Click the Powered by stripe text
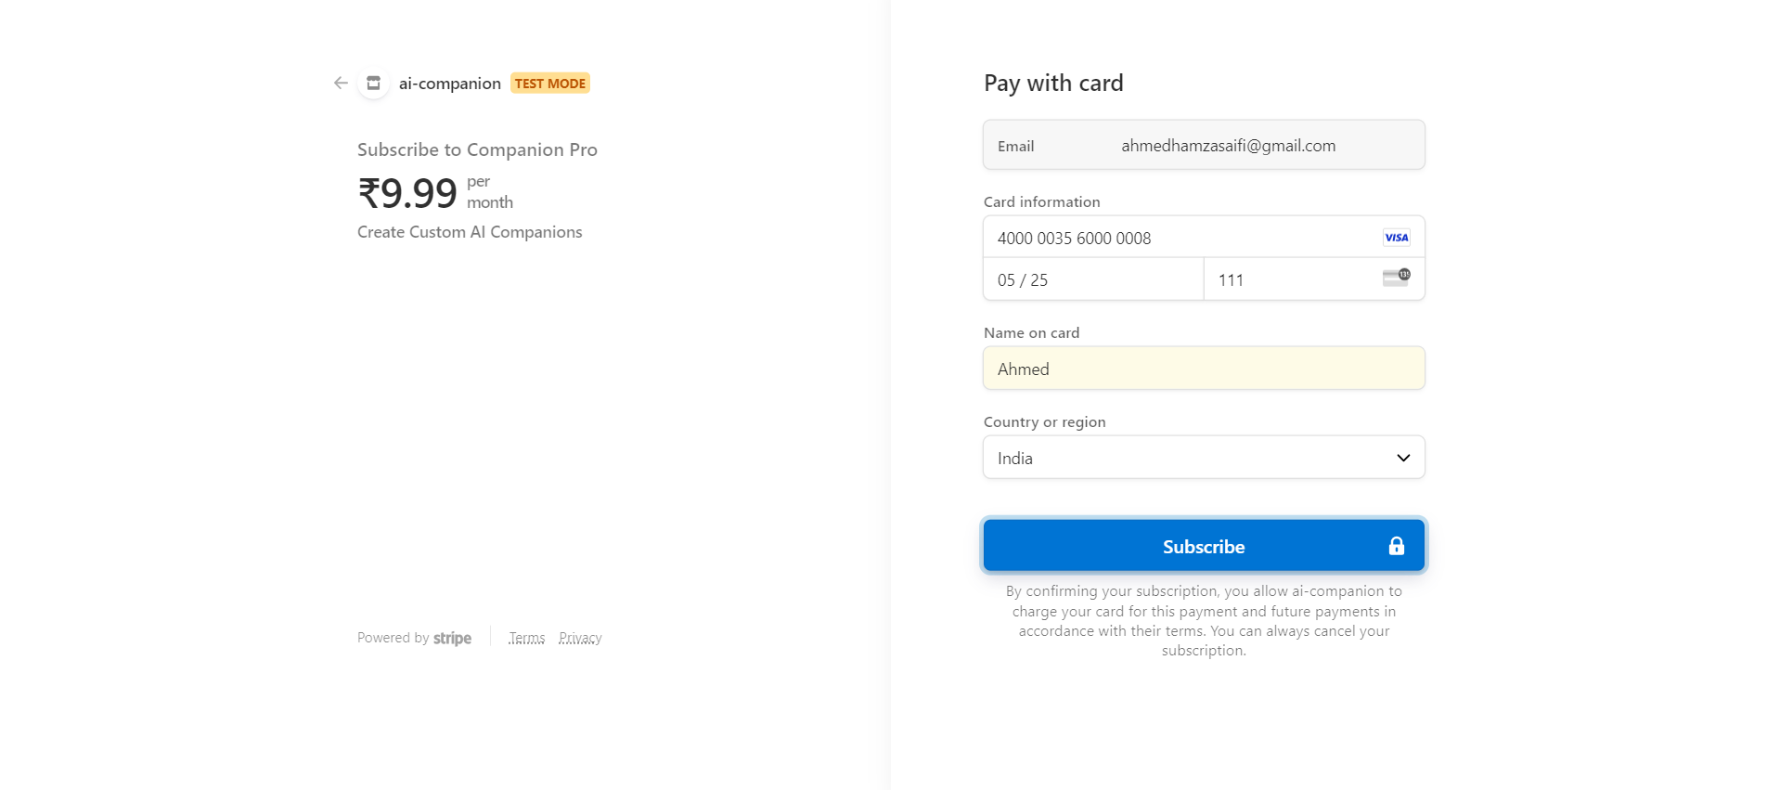Screen dimensions: 1780x790 tap(414, 638)
